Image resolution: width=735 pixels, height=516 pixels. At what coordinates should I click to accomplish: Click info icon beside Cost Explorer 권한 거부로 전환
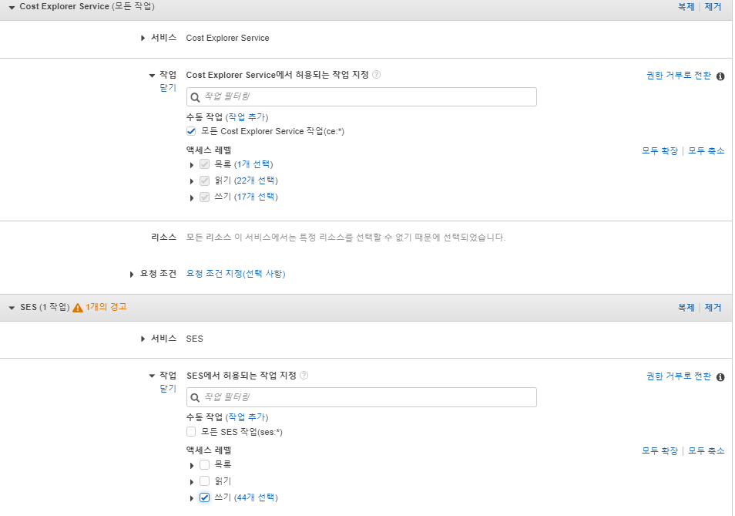(720, 76)
